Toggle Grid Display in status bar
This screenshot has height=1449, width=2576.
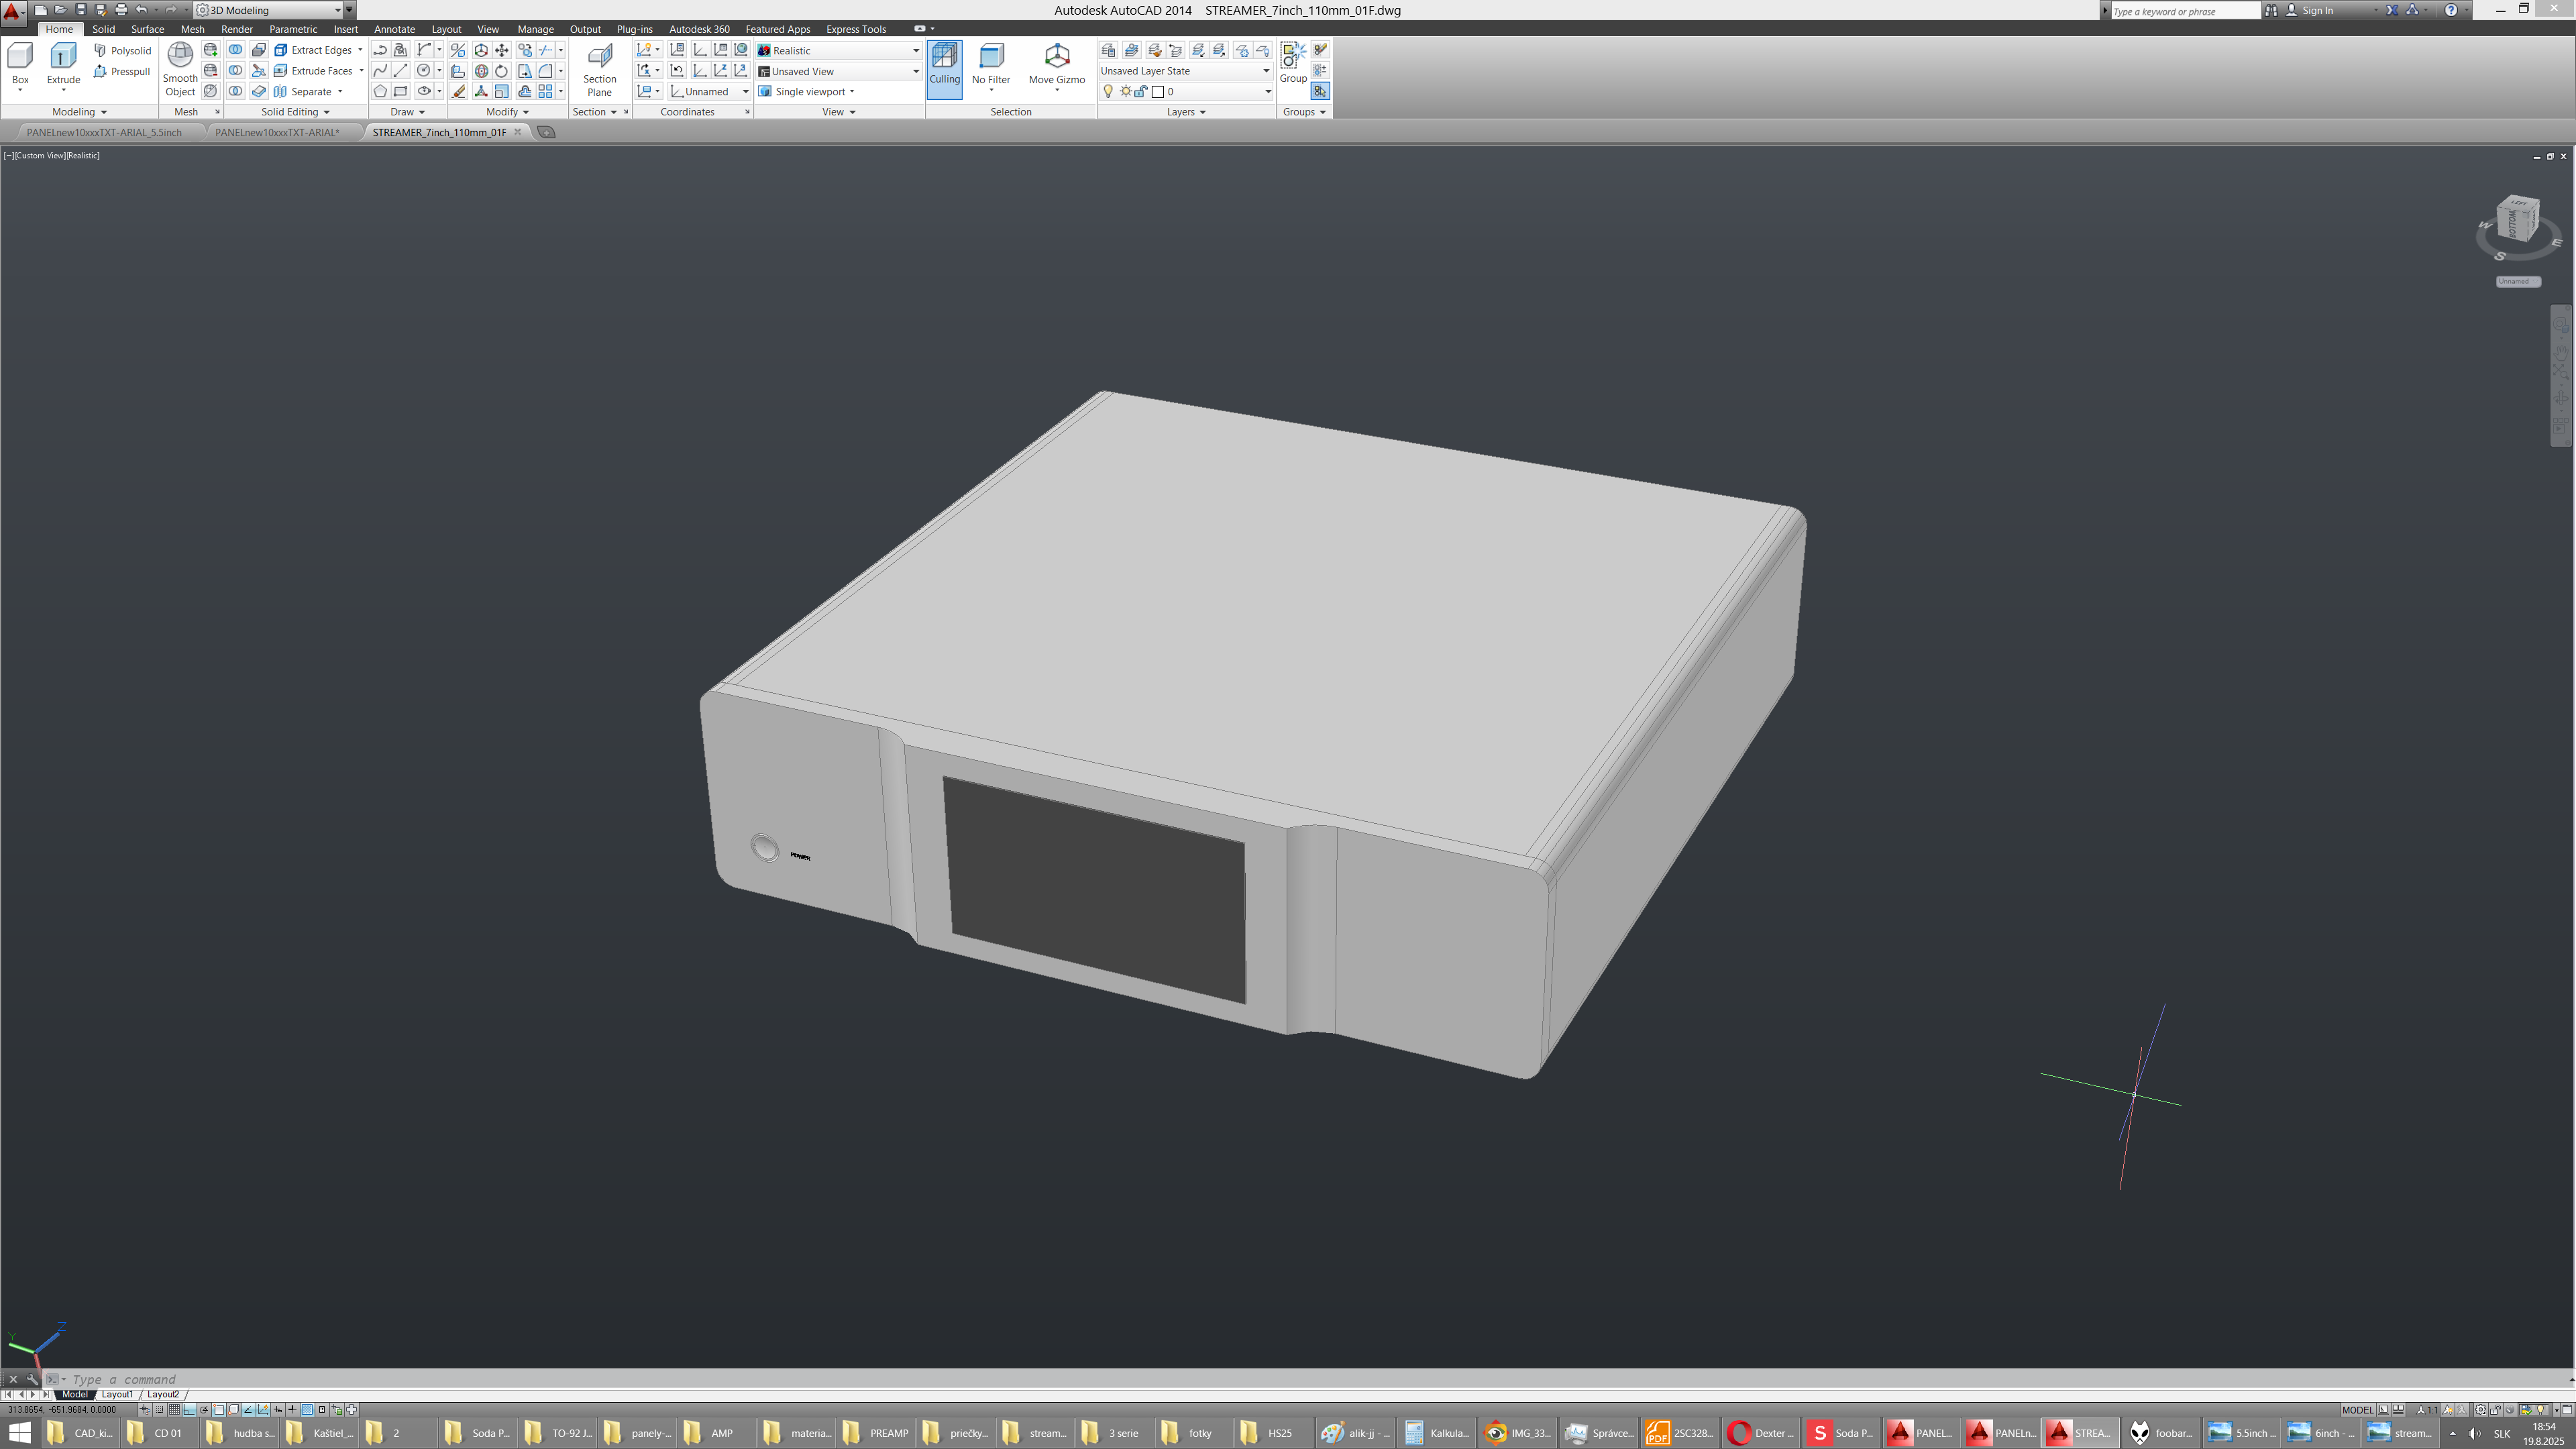pyautogui.click(x=174, y=1410)
